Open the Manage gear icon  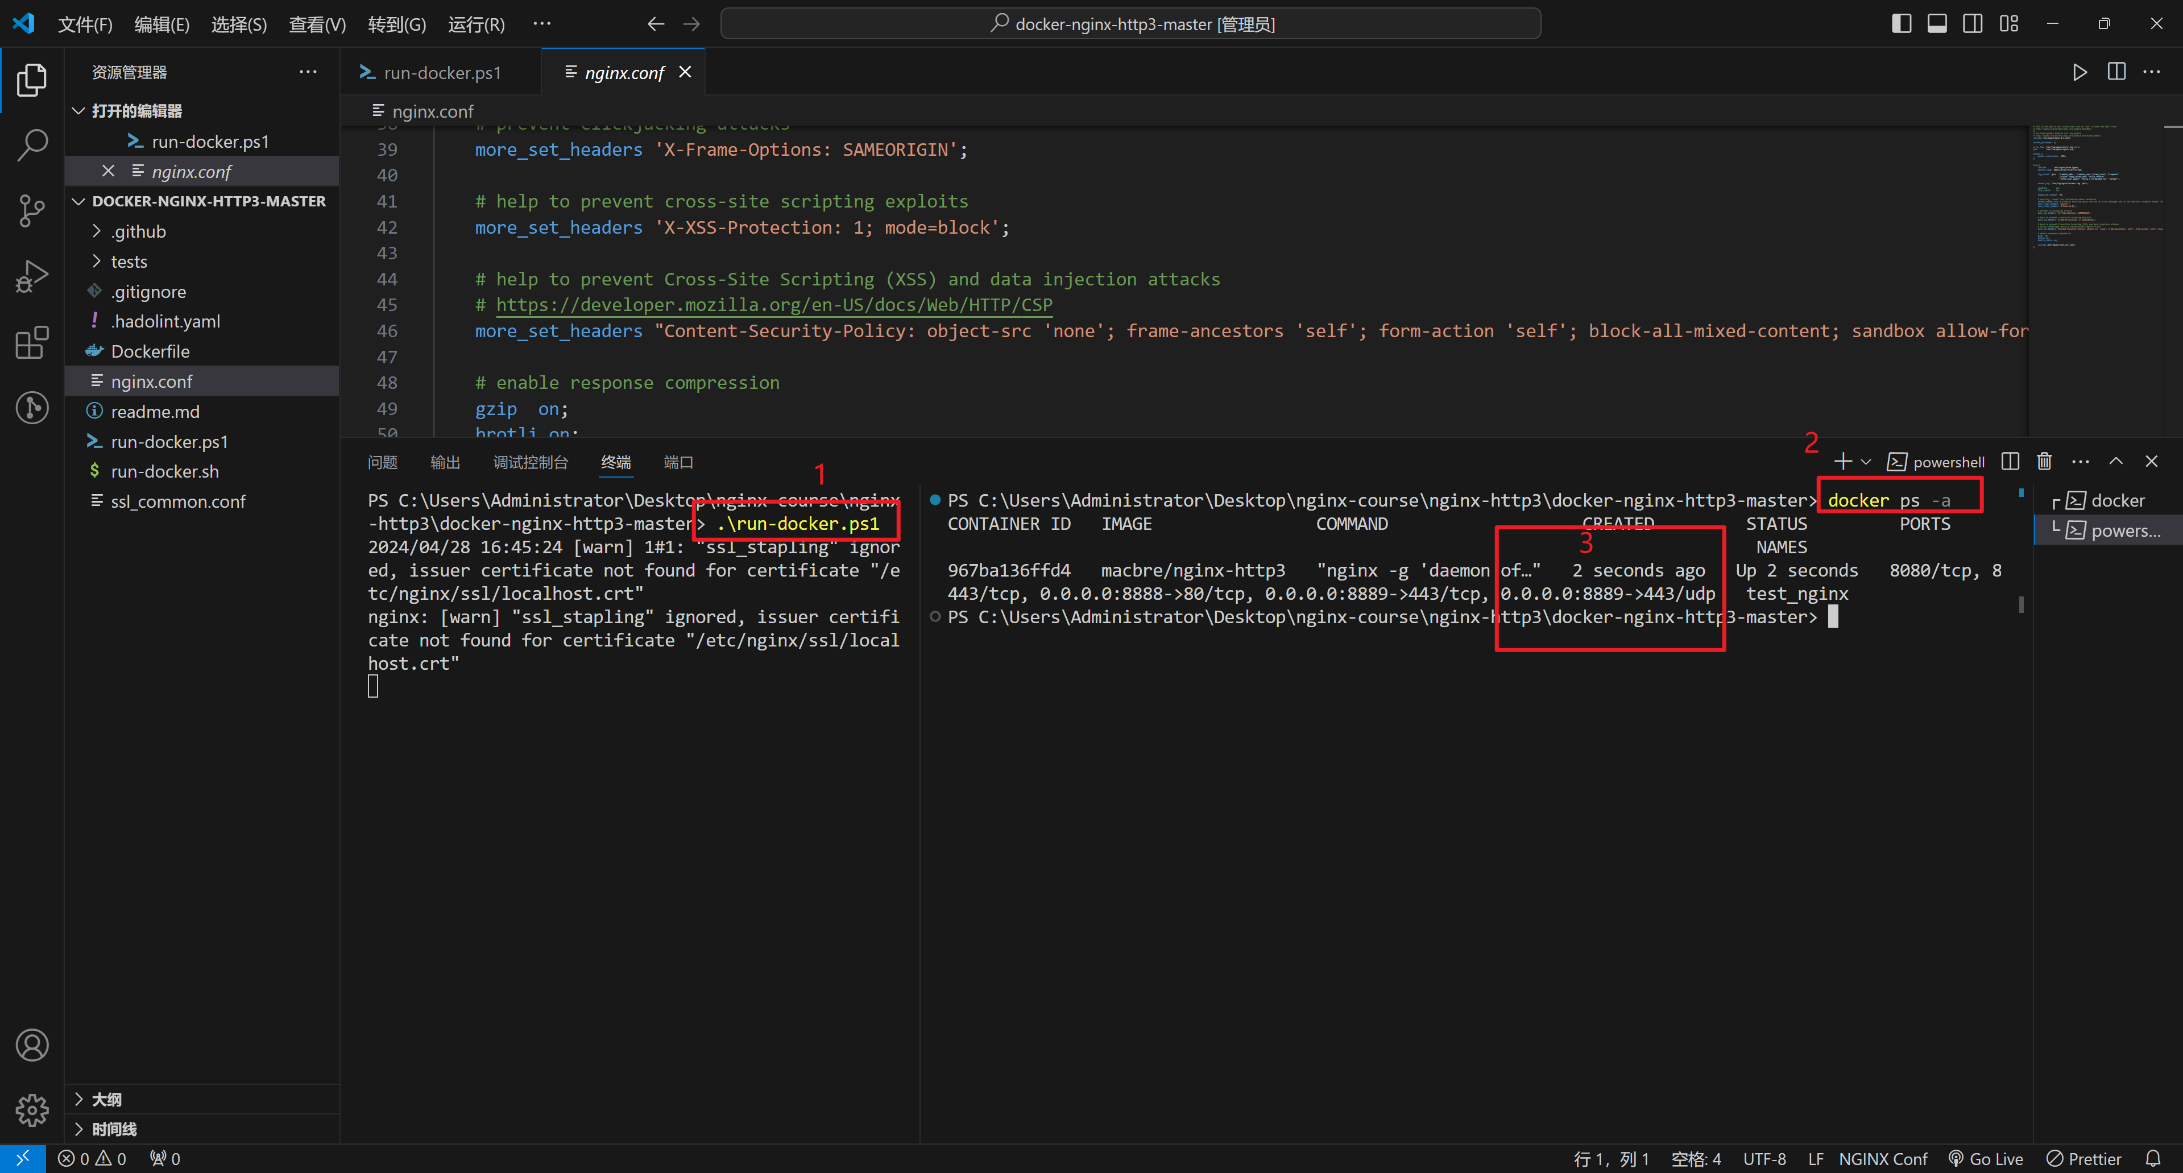pos(31,1109)
